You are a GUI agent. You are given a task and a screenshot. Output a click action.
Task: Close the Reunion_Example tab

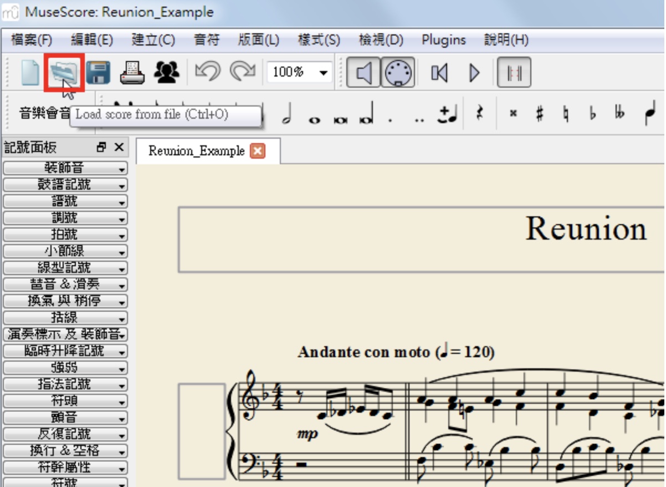click(258, 151)
